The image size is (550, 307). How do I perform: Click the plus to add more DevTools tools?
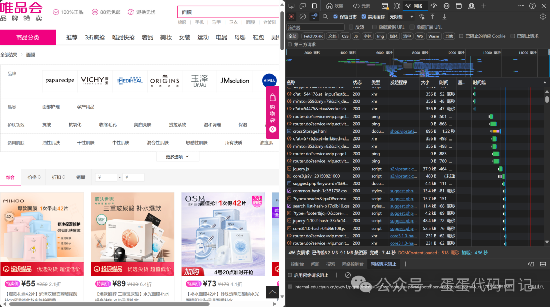pyautogui.click(x=484, y=6)
